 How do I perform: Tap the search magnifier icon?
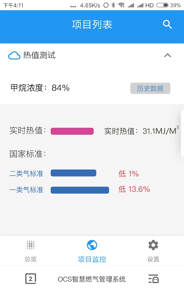[167, 24]
